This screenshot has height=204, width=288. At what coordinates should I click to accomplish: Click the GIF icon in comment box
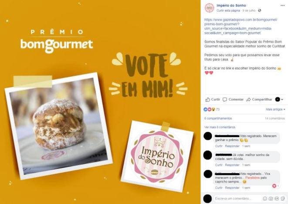277,198
